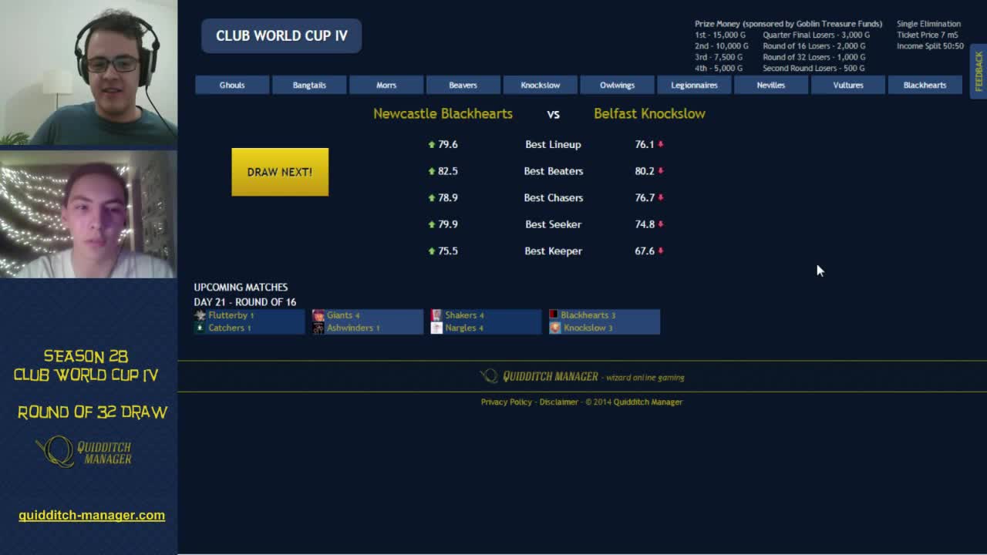987x555 pixels.
Task: Open the Disclaimer footer link
Action: (558, 402)
